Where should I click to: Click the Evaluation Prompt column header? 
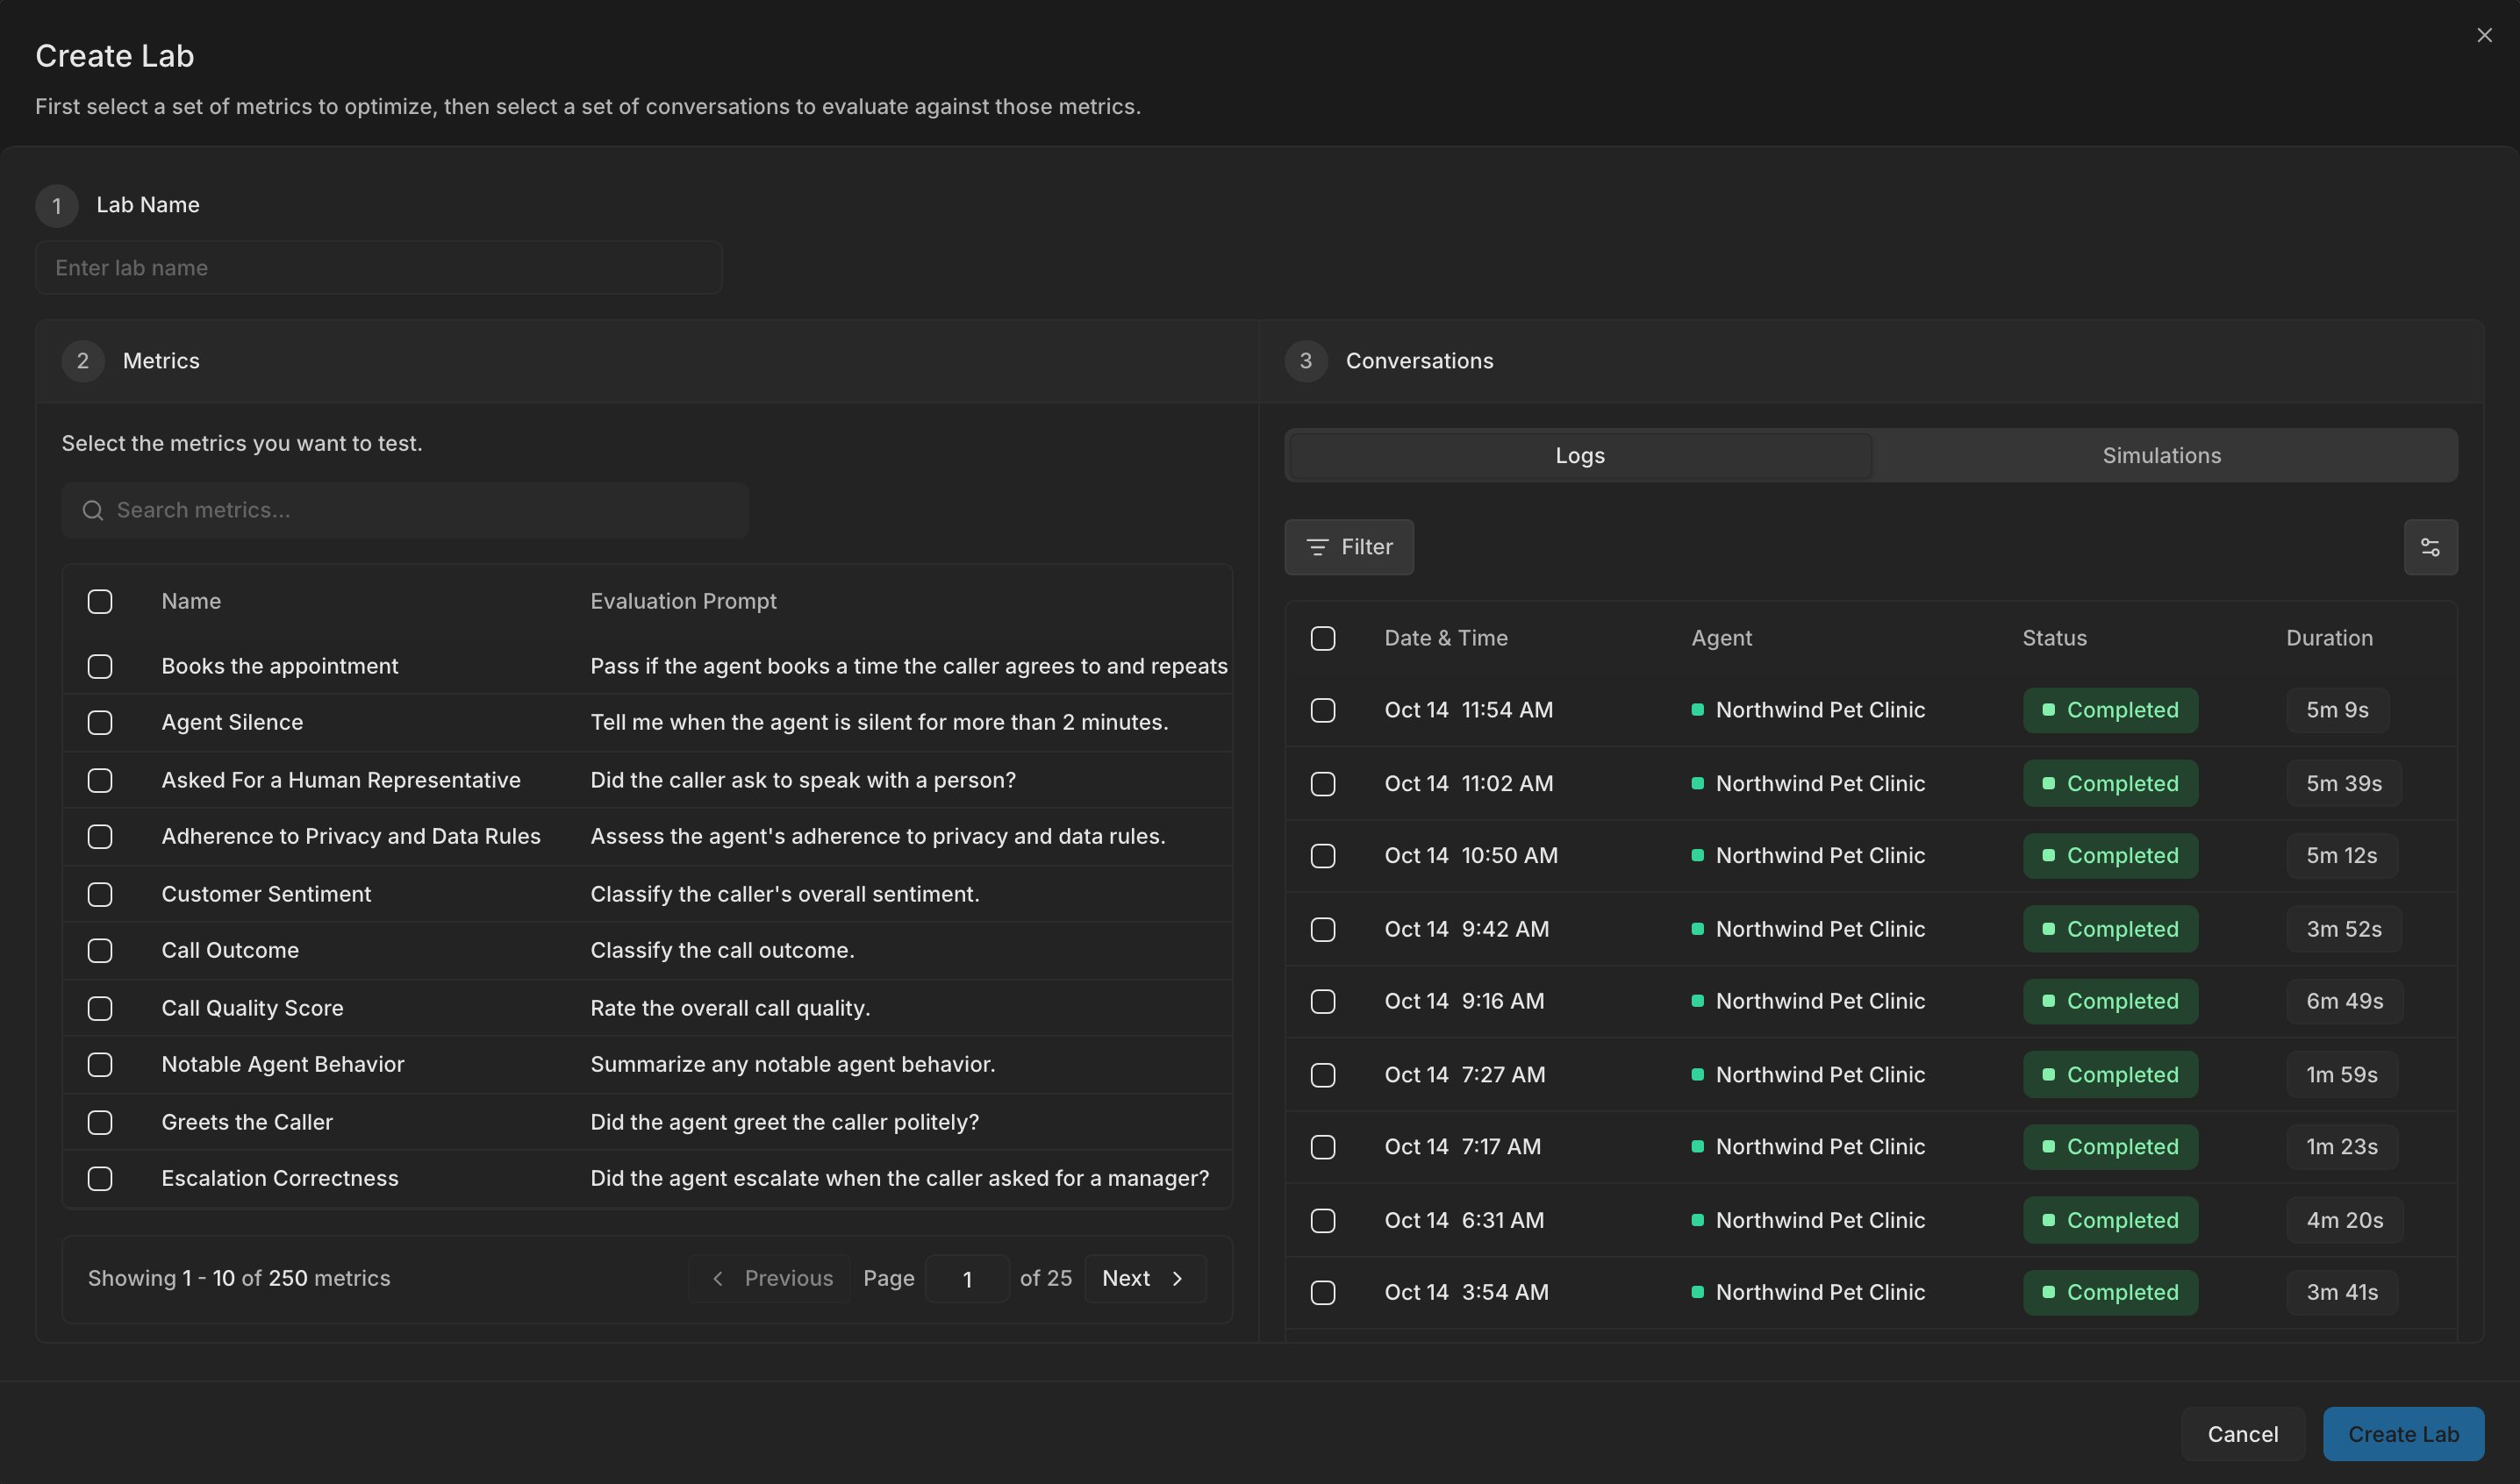click(x=684, y=601)
